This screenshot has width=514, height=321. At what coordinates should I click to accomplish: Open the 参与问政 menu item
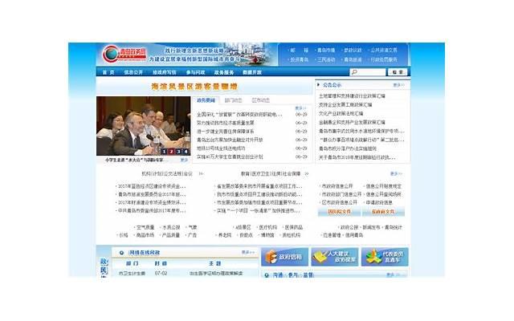click(x=195, y=72)
